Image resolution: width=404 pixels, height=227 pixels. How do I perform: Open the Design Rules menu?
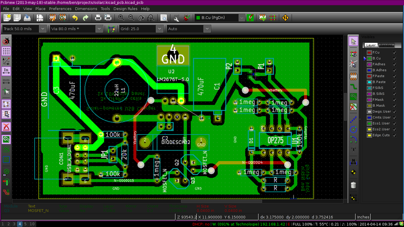point(125,9)
